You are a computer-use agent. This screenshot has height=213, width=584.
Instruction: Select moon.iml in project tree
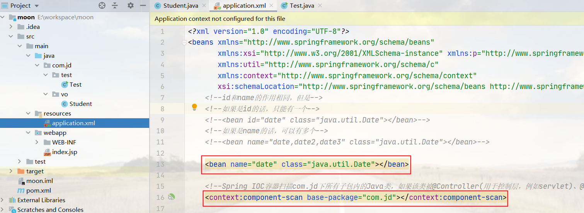[x=39, y=181]
